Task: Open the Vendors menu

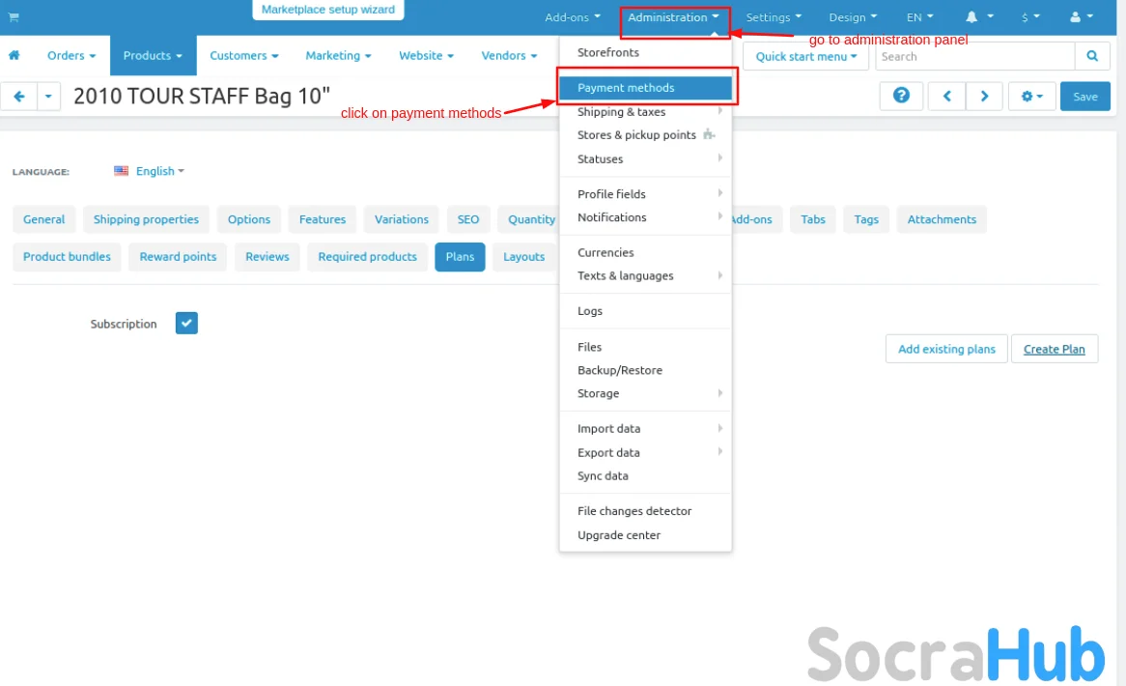Action: (509, 55)
